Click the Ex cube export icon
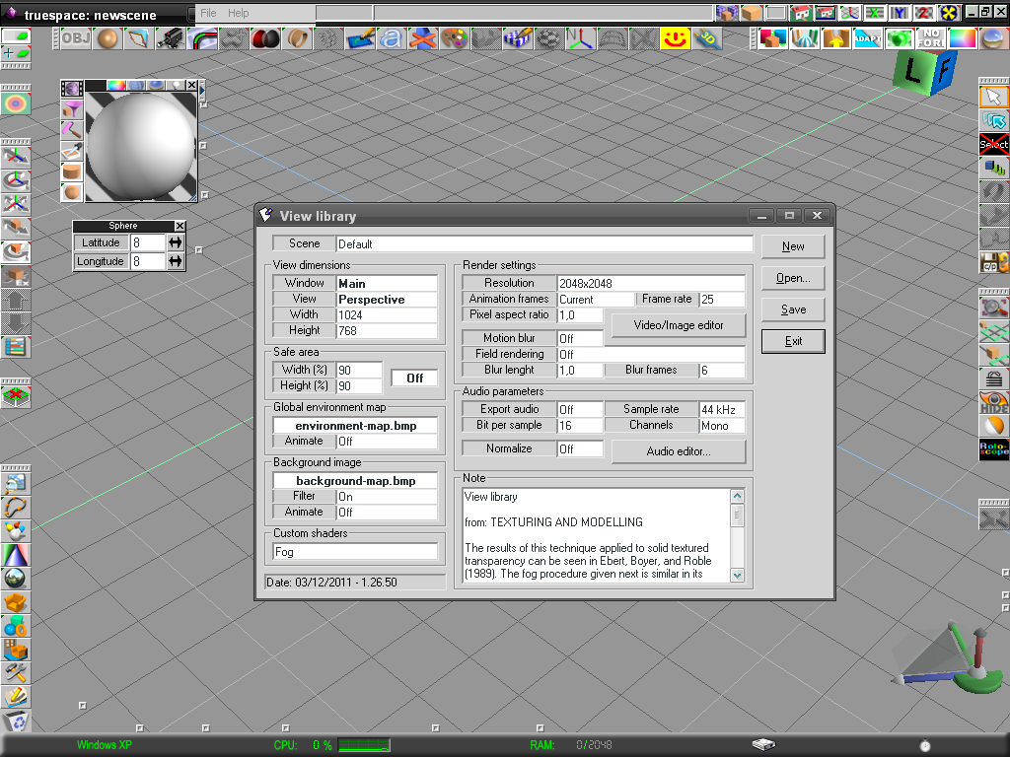This screenshot has width=1010, height=757. click(x=16, y=276)
